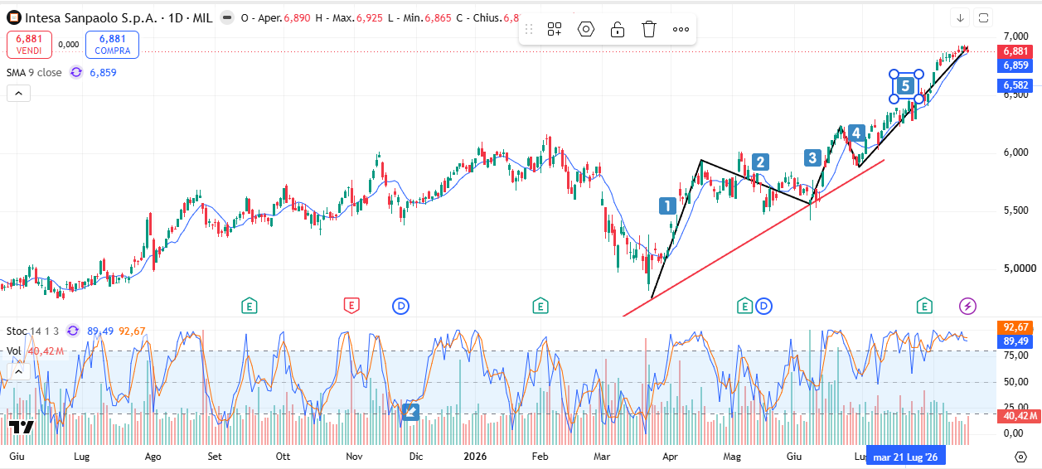Click the Ago label on time axis
The width and height of the screenshot is (1042, 469).
(x=153, y=457)
